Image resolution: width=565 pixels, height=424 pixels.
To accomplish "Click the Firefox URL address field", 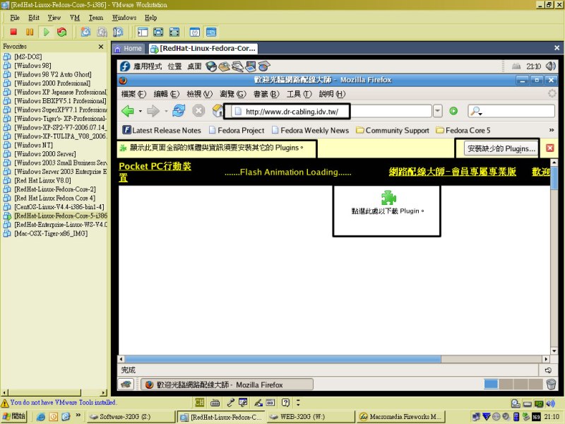I will pos(332,111).
